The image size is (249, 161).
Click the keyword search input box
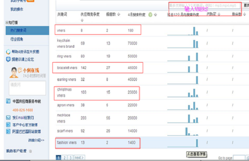click(205, 6)
